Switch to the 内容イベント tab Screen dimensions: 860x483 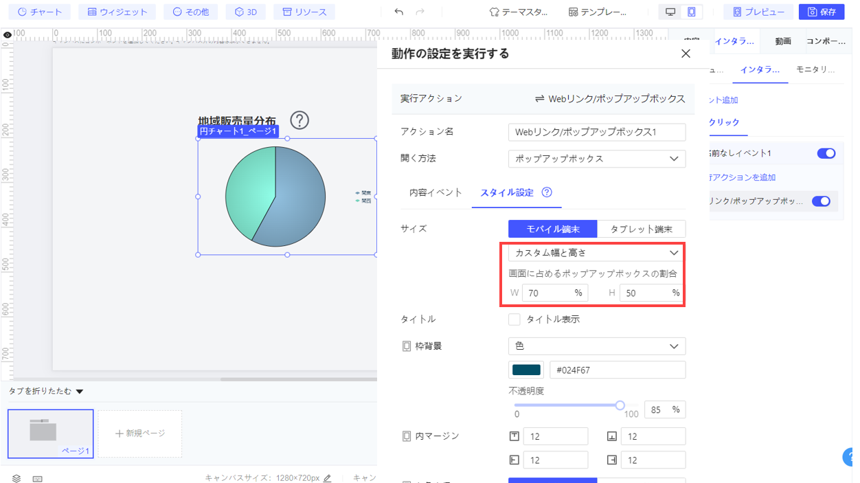pyautogui.click(x=435, y=192)
